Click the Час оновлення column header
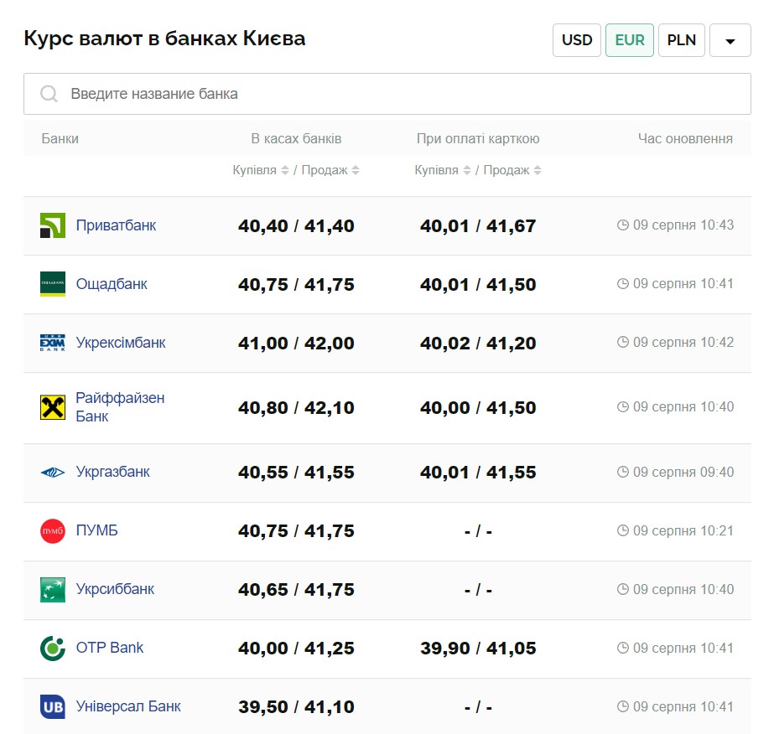This screenshot has width=774, height=734. 685,138
